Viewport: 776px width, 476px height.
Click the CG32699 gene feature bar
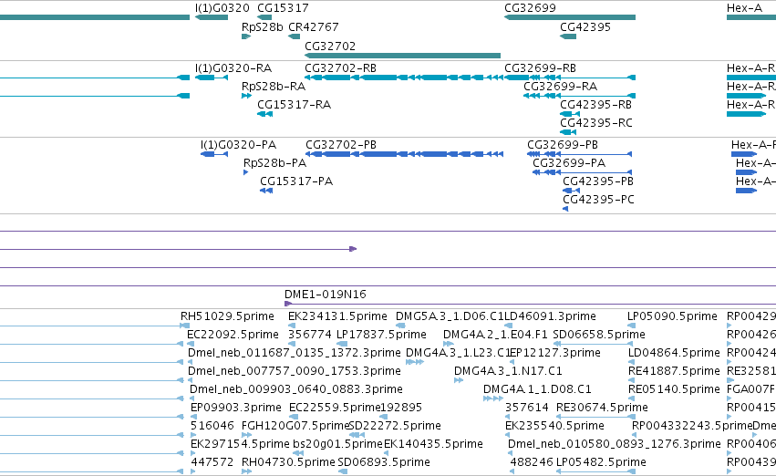[x=570, y=17]
